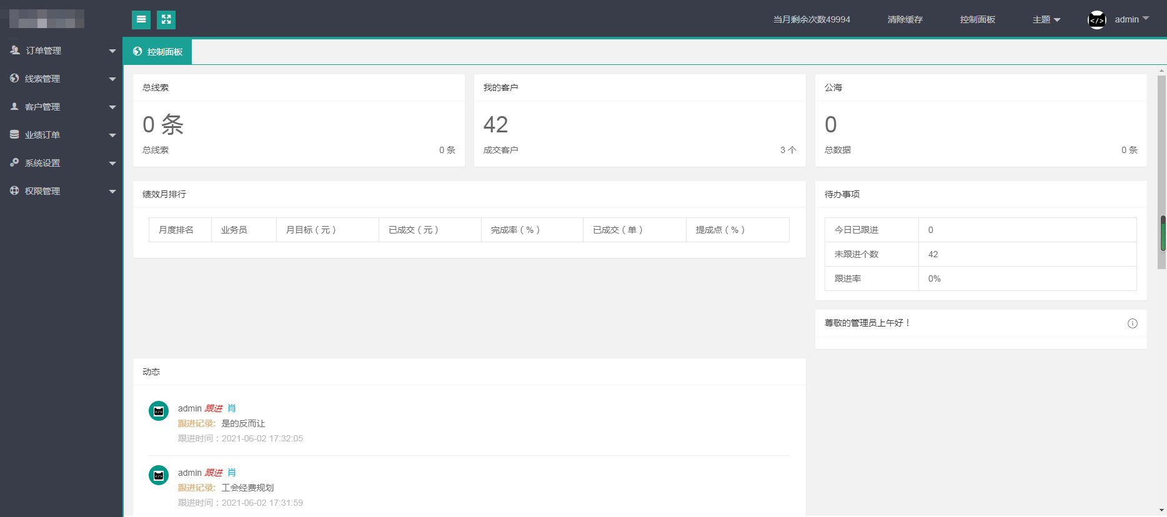Open 控制面板 in top navigation
This screenshot has height=517, width=1167.
point(977,20)
